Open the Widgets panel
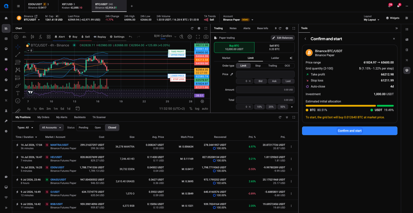 click(393, 18)
